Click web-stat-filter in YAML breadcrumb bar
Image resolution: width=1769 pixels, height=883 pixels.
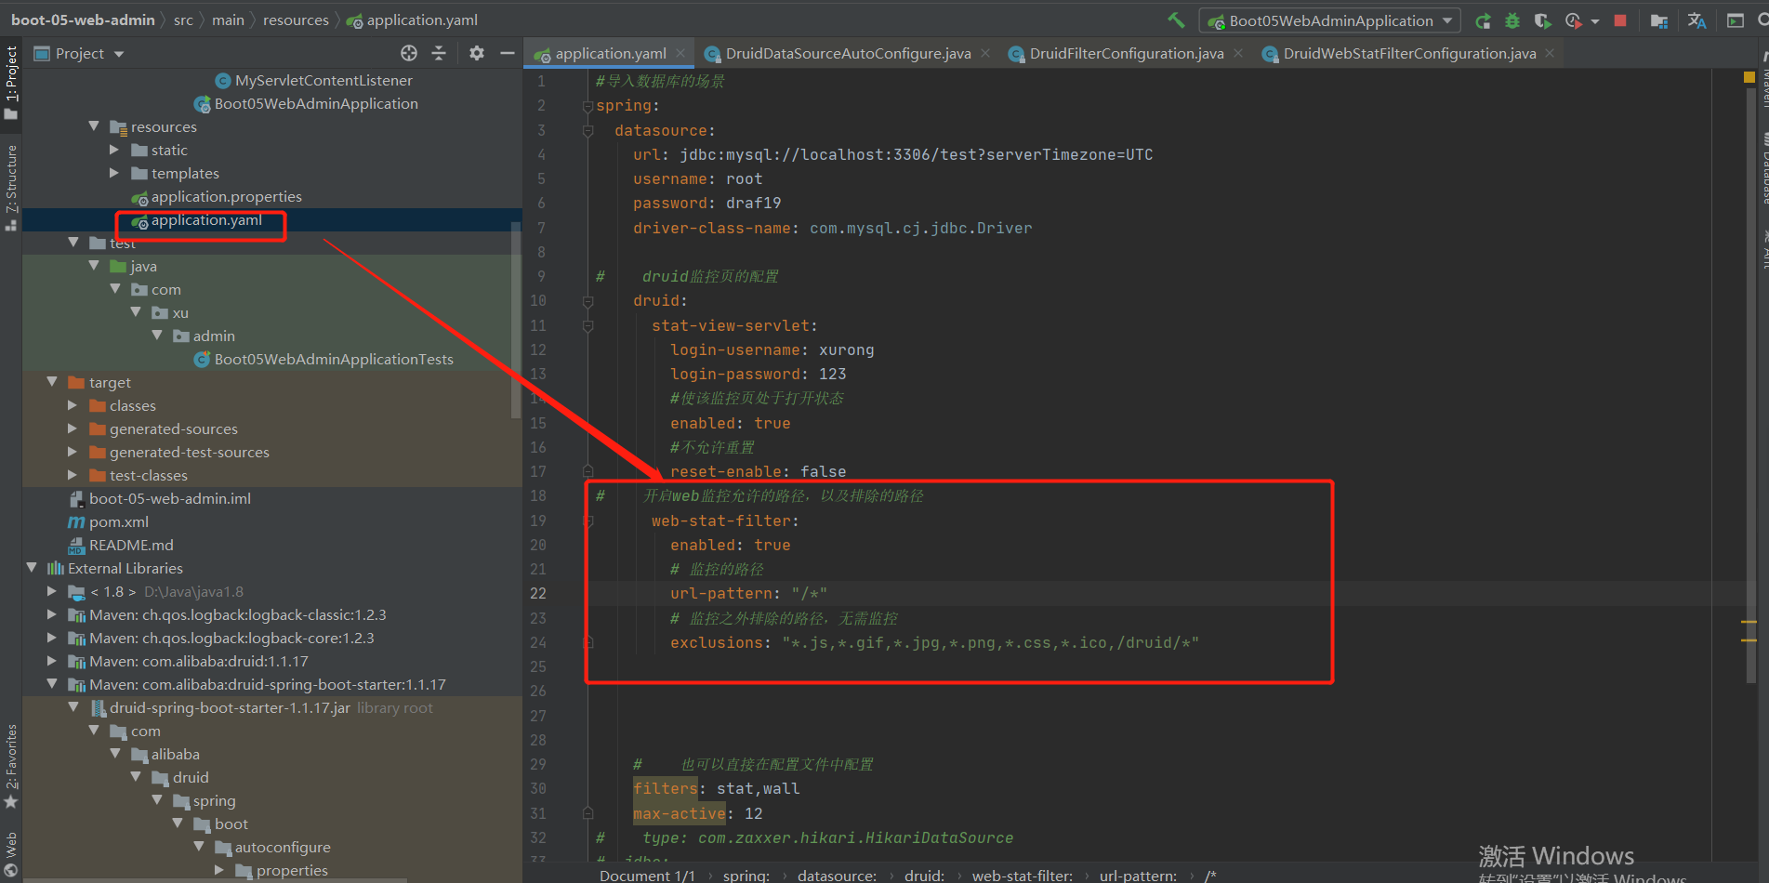(x=1022, y=876)
